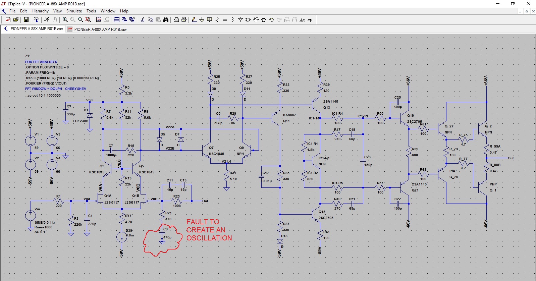Open Find with the binoculars icon
This screenshot has height=281, width=536.
pyautogui.click(x=166, y=20)
